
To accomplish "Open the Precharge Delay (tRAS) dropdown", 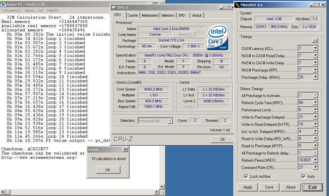I will coord(315,77).
